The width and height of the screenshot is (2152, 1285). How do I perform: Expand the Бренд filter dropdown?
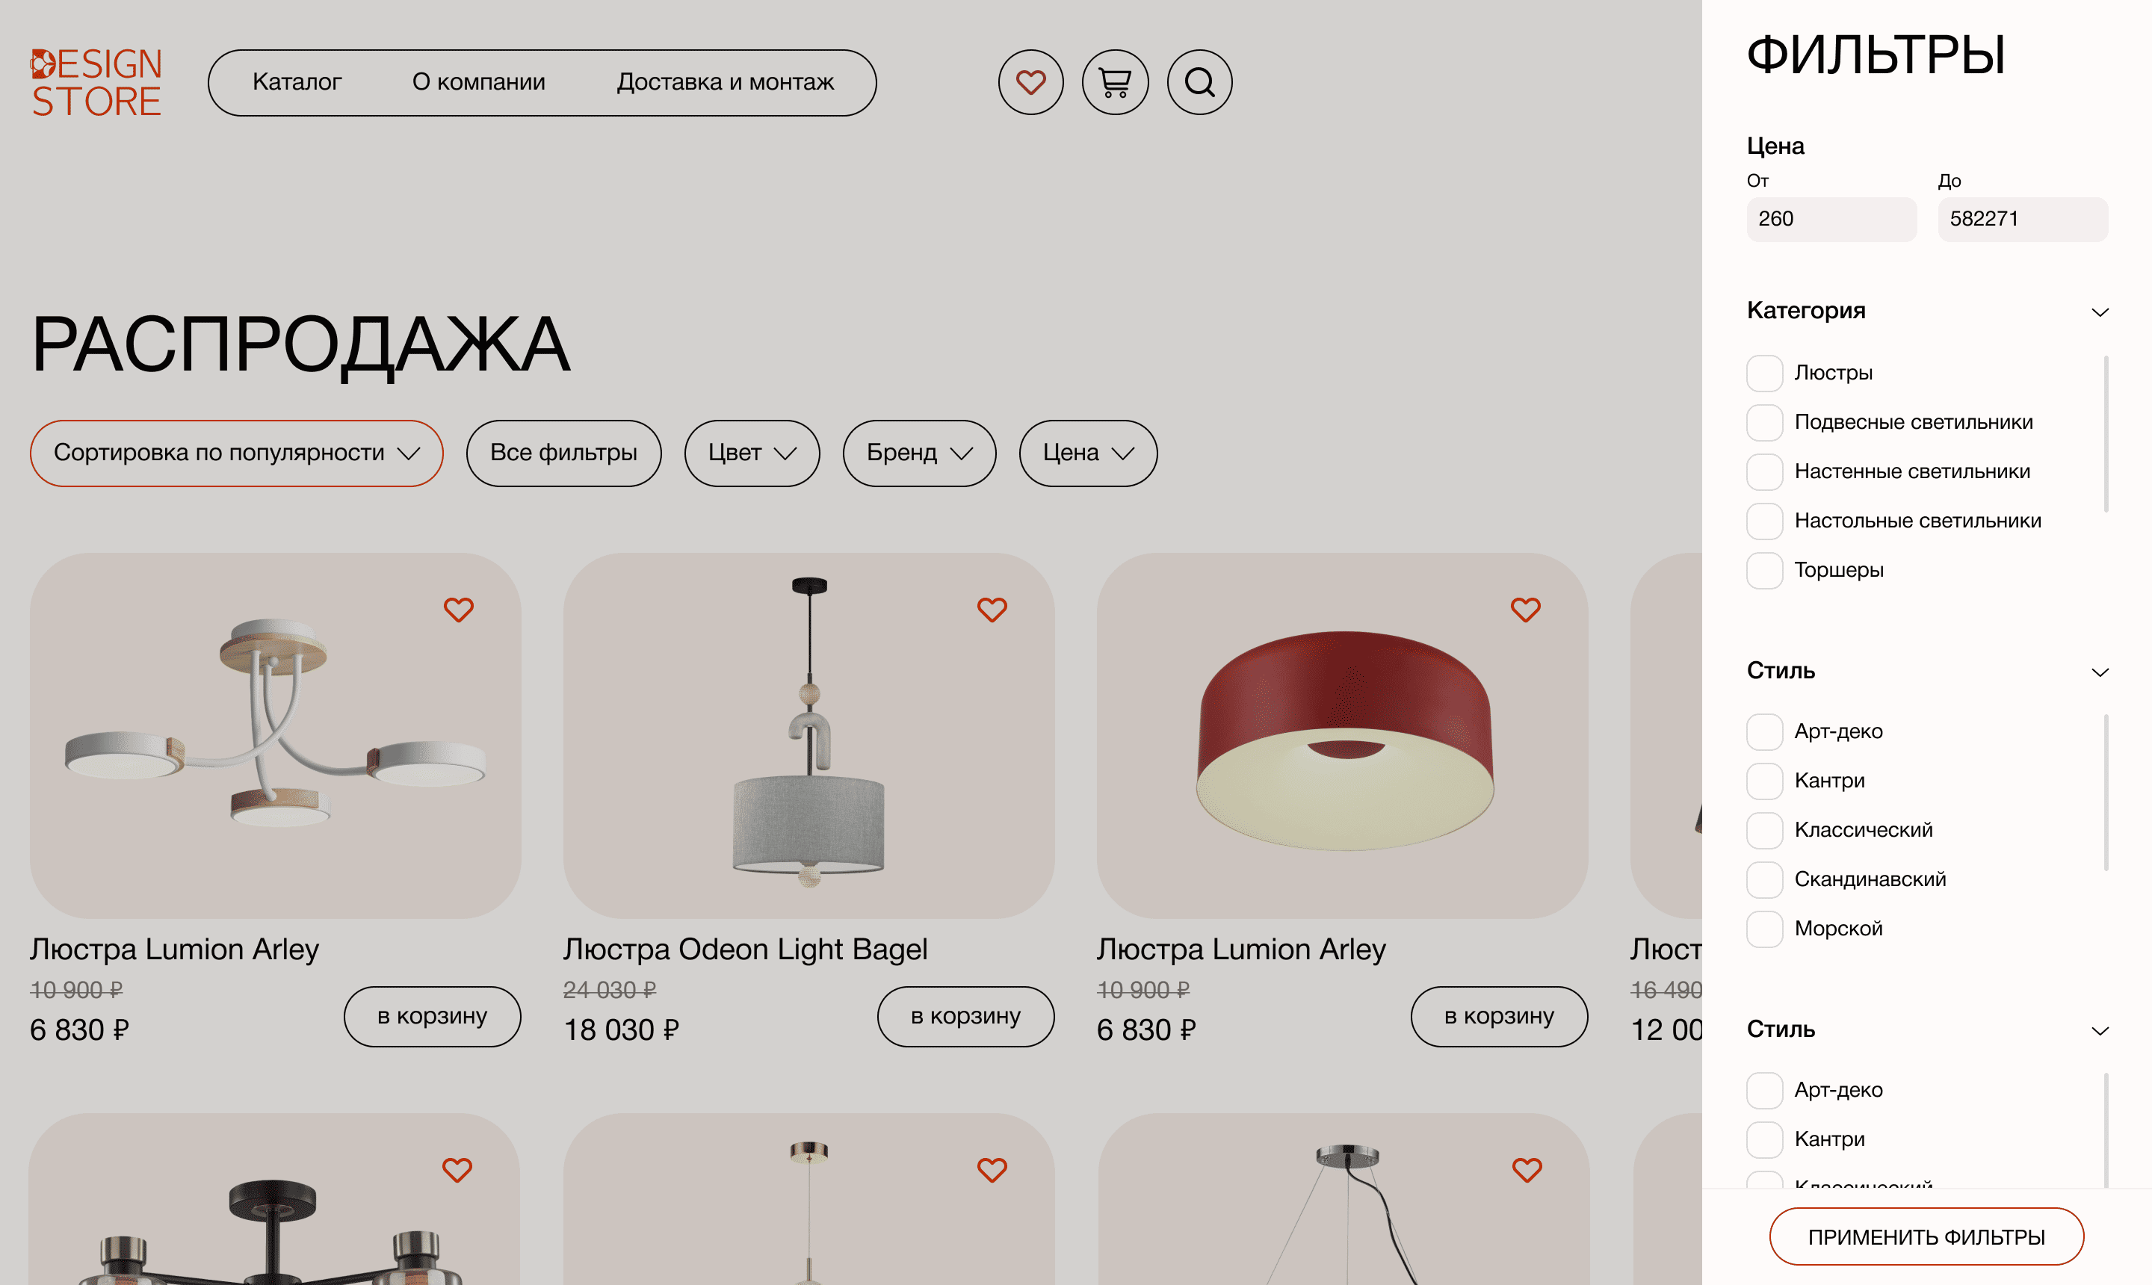919,453
